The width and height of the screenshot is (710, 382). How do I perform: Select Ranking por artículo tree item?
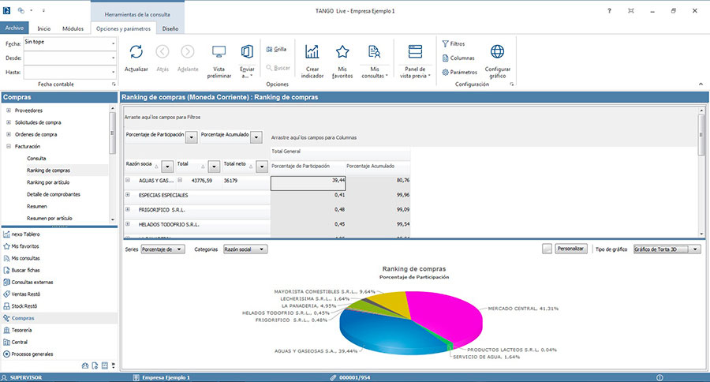pyautogui.click(x=48, y=182)
